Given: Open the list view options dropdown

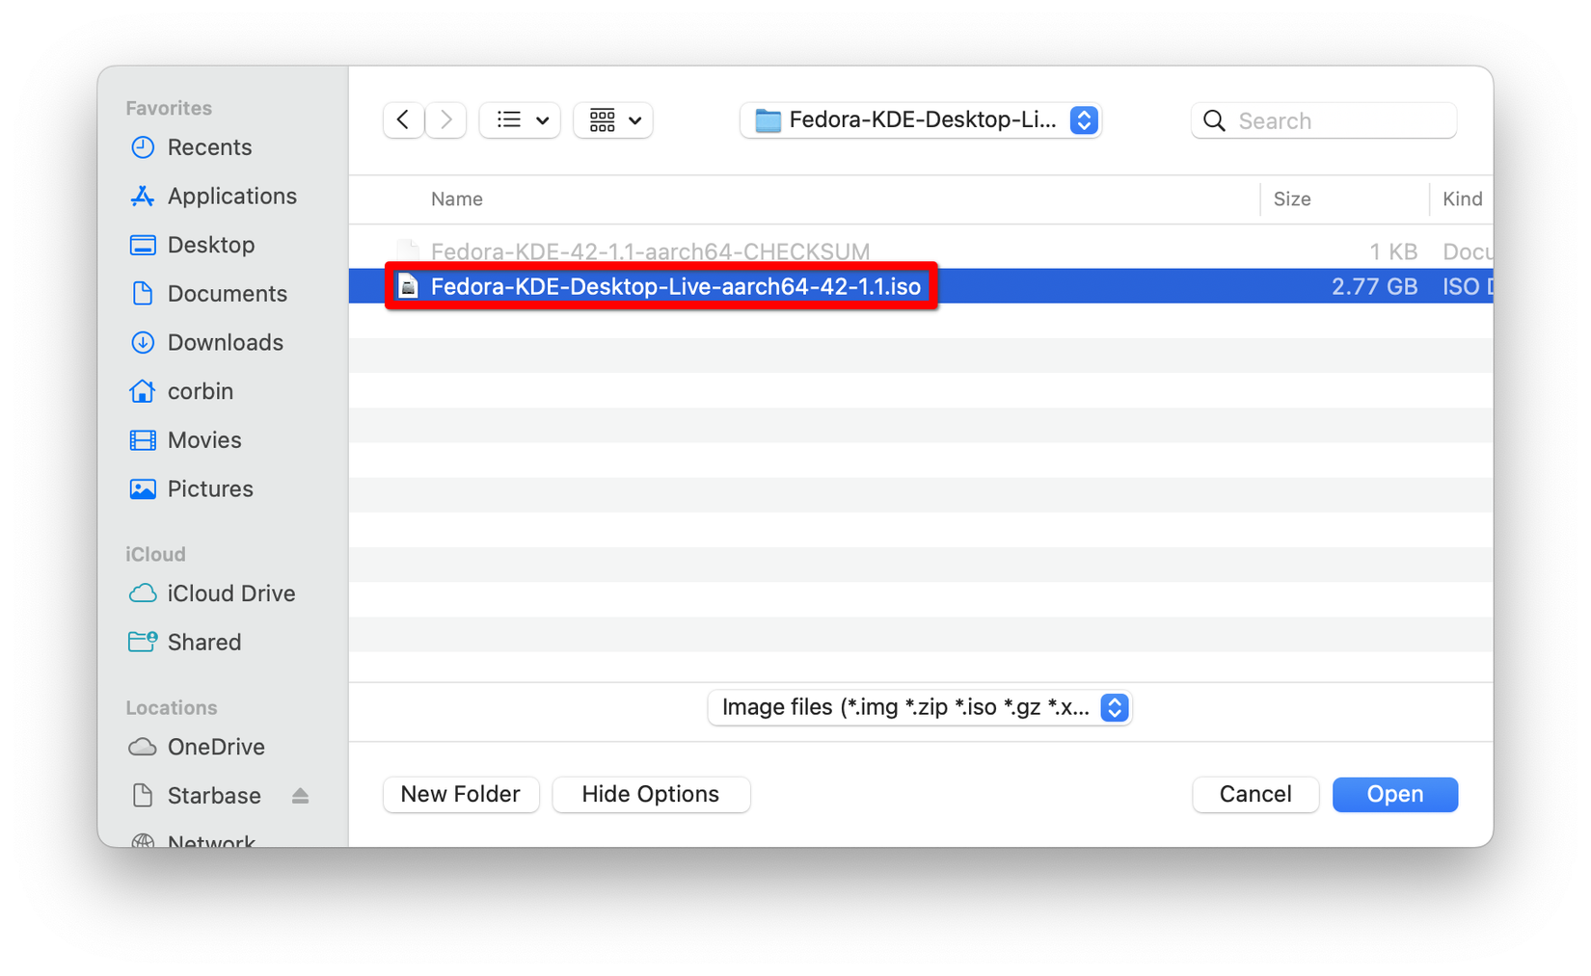Looking at the screenshot, I should click(521, 120).
